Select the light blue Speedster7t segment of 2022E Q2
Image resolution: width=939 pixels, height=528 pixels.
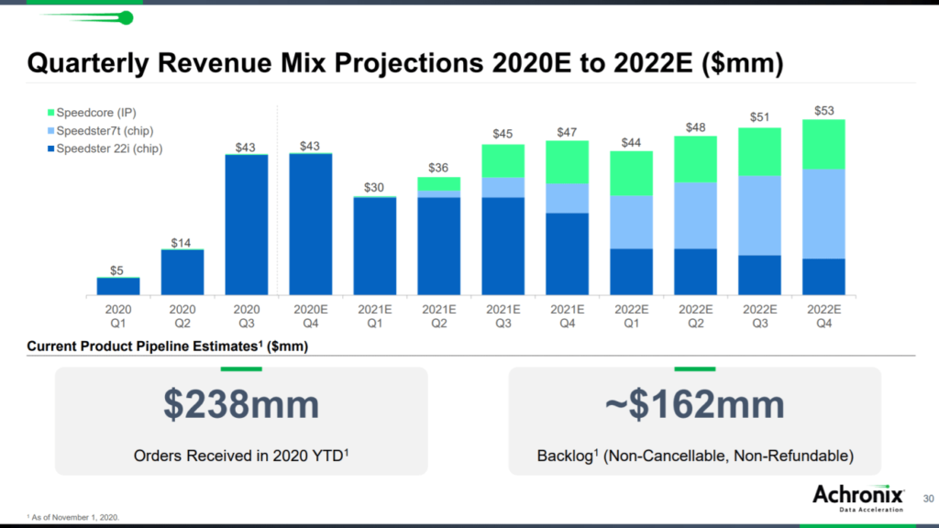[696, 215]
